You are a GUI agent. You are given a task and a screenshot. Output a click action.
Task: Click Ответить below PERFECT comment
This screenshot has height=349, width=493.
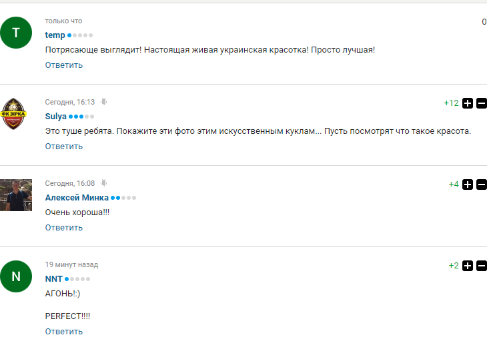coord(64,332)
